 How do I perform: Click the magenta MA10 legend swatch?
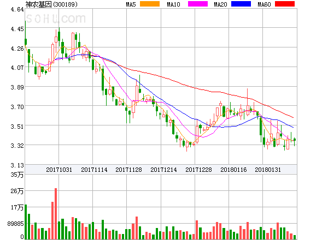(x=197, y=4)
